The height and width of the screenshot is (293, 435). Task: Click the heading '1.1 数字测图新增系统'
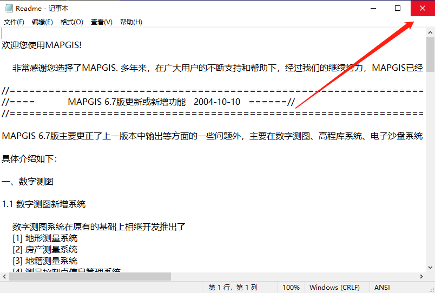tap(44, 204)
